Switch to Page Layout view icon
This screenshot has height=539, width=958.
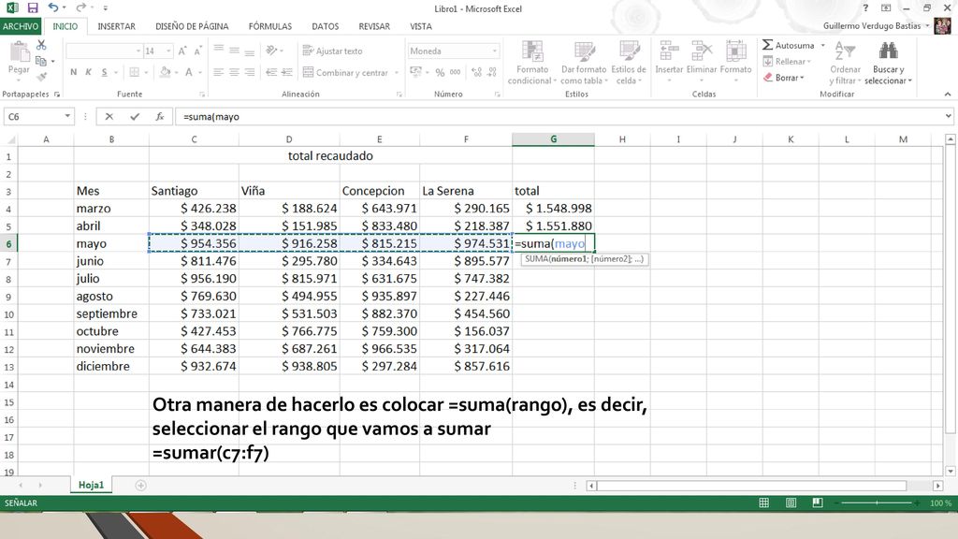coord(791,503)
